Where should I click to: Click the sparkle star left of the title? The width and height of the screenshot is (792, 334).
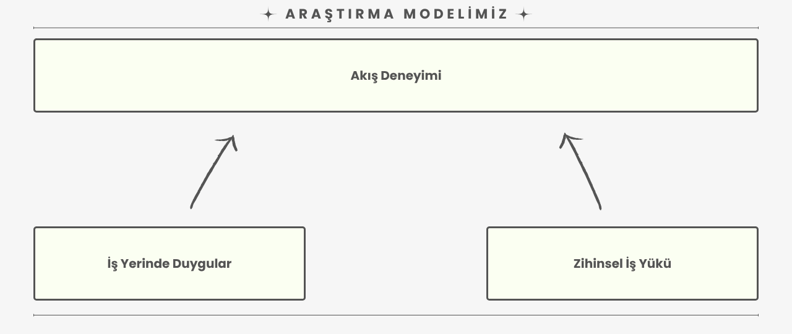268,14
